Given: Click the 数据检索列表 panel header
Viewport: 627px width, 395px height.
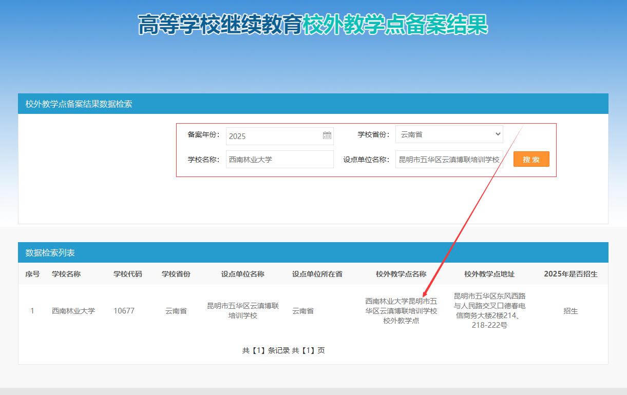Looking at the screenshot, I should point(313,252).
